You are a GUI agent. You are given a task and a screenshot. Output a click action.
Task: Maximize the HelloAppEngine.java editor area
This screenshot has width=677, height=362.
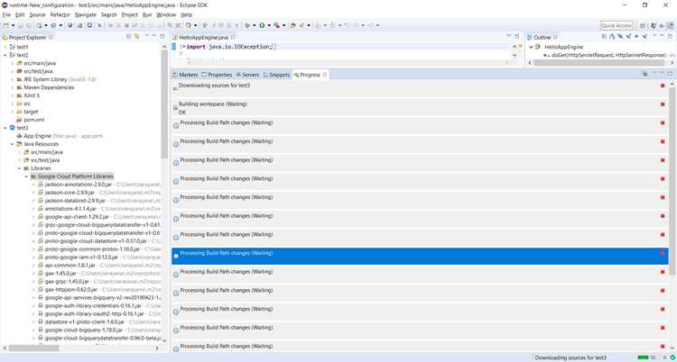tap(517, 37)
